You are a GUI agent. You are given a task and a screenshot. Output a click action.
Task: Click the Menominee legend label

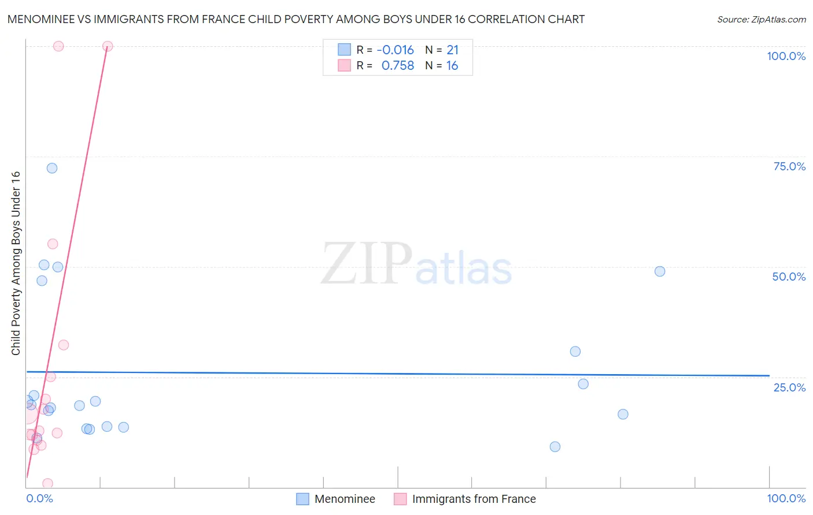coord(345,499)
